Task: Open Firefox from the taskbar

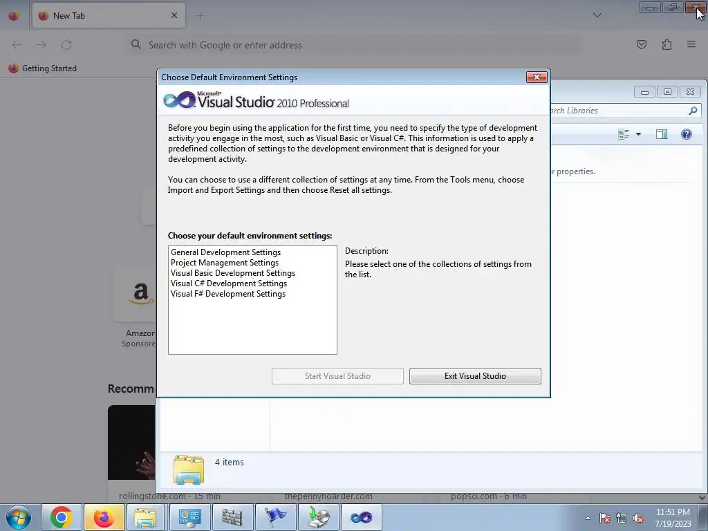Action: (104, 517)
